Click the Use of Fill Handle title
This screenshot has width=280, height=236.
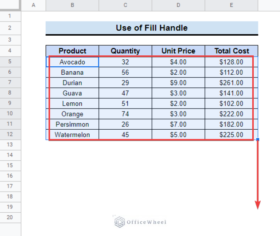[x=152, y=28]
